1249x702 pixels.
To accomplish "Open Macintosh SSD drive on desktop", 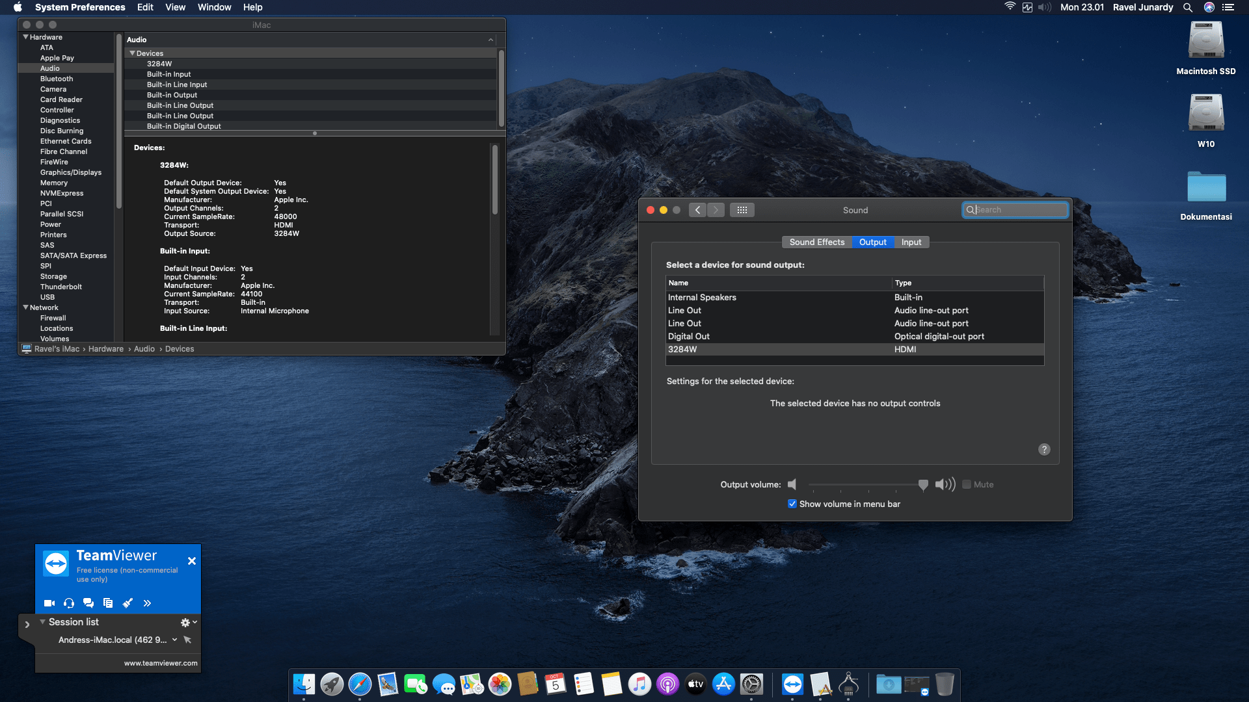I will [1206, 41].
